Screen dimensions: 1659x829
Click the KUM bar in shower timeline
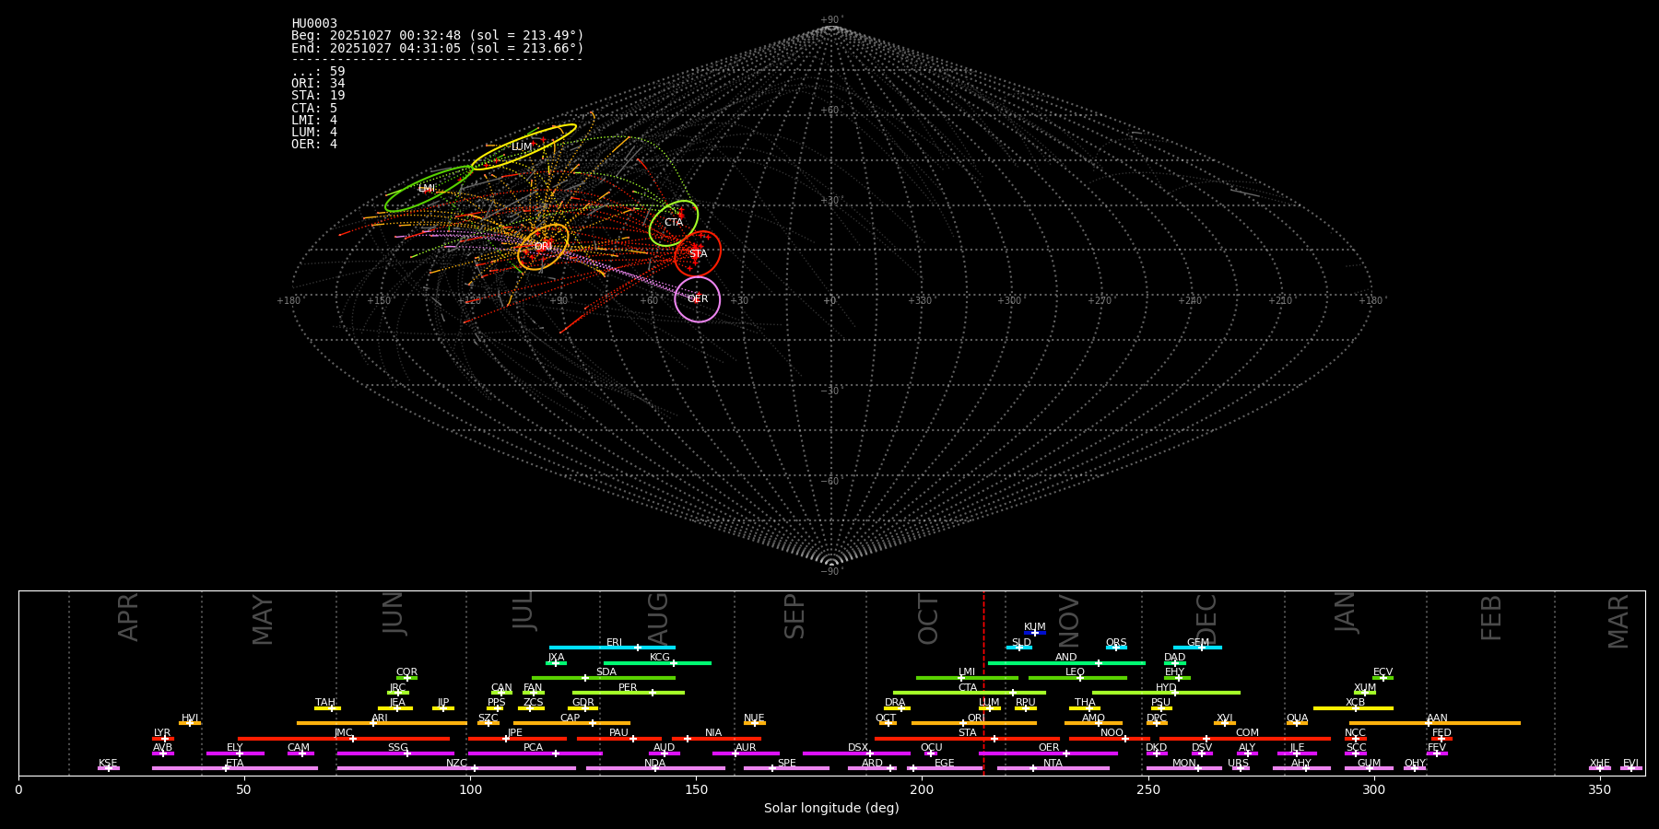pyautogui.click(x=1035, y=633)
